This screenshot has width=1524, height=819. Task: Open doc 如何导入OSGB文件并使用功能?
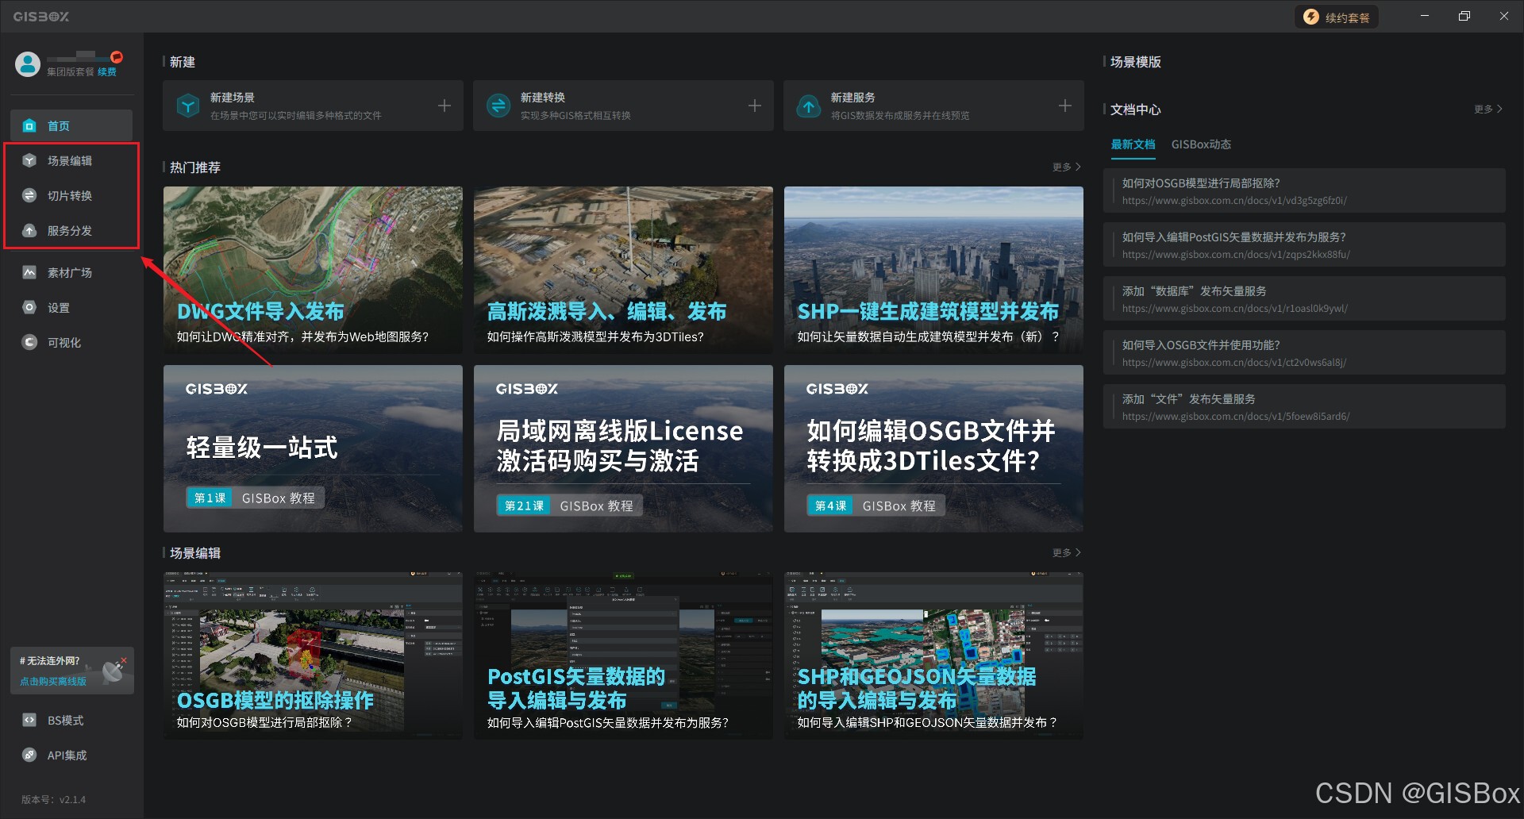[x=1304, y=352]
